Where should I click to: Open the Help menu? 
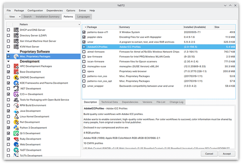(92, 11)
